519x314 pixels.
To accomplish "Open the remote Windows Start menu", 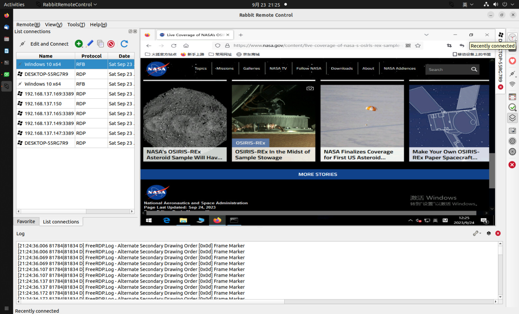I will (x=149, y=221).
